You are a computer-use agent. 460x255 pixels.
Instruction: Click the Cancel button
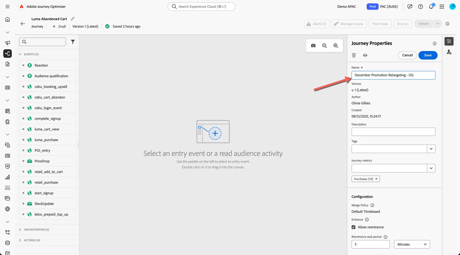[x=407, y=55]
